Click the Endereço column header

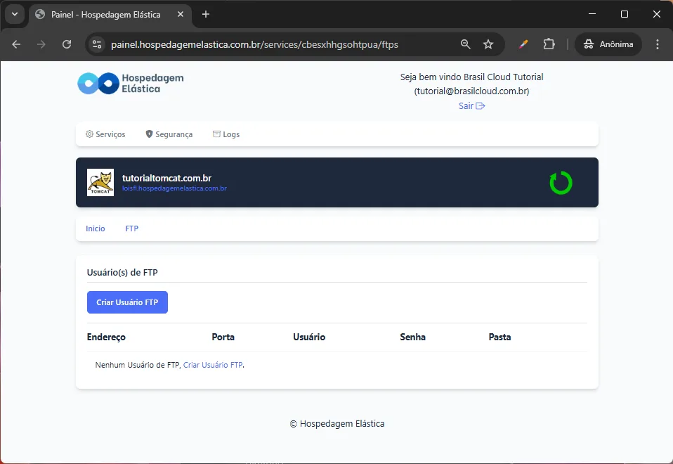point(106,337)
